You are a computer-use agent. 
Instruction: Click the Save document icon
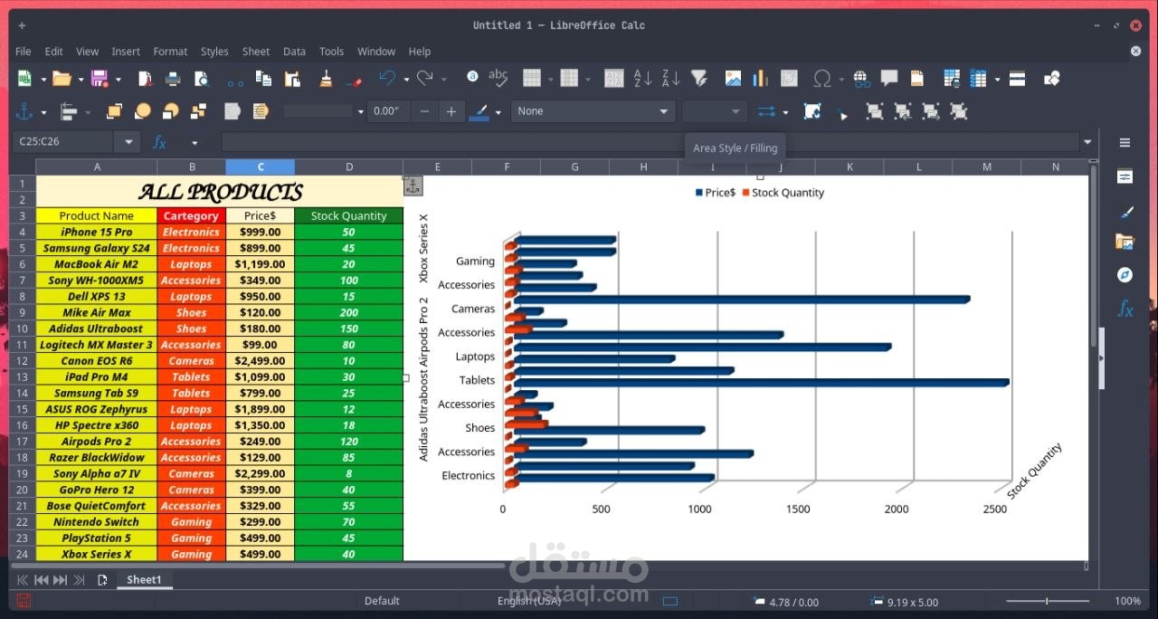tap(100, 79)
